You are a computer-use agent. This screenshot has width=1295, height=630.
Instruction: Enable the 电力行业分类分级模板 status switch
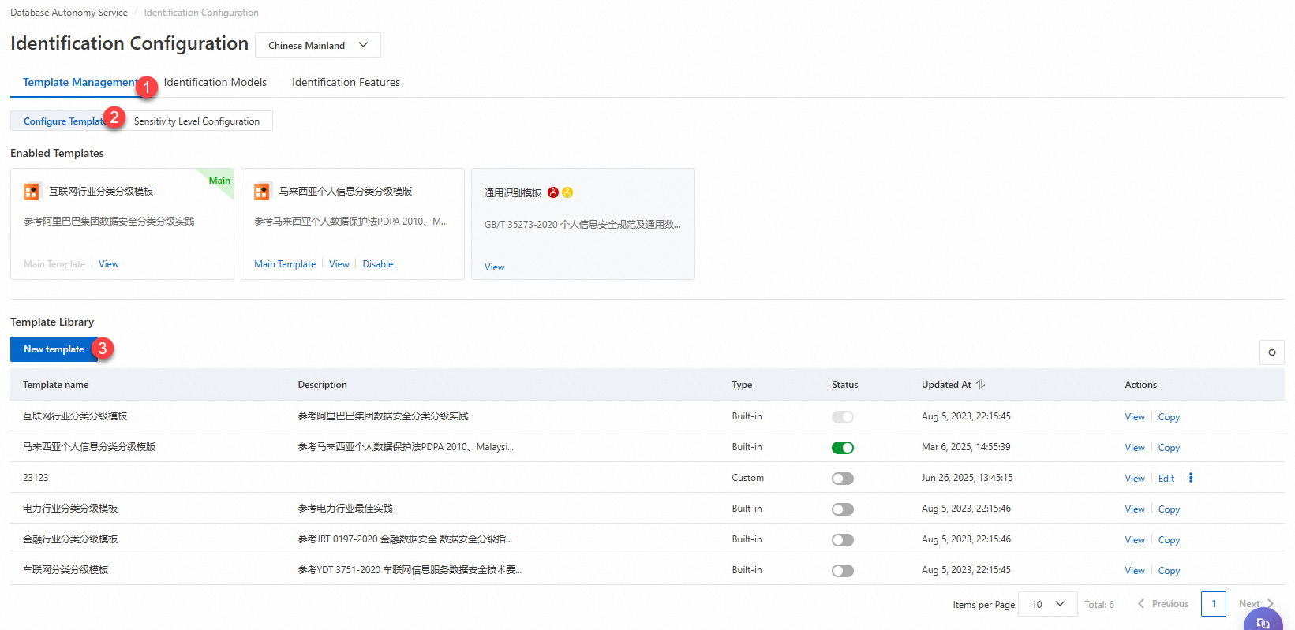click(843, 509)
